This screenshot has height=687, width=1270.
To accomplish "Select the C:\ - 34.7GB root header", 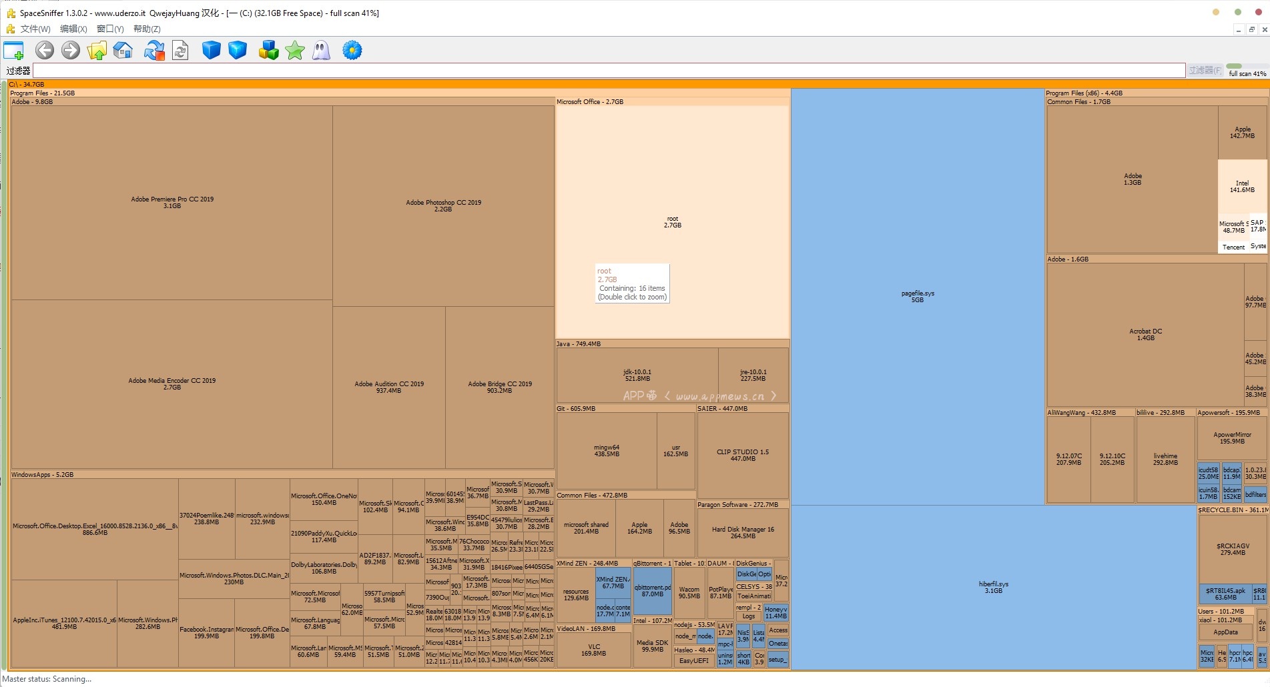I will (637, 84).
